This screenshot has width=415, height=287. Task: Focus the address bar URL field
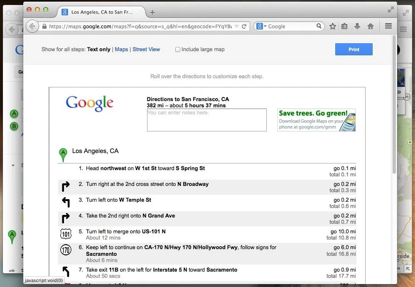[140, 26]
